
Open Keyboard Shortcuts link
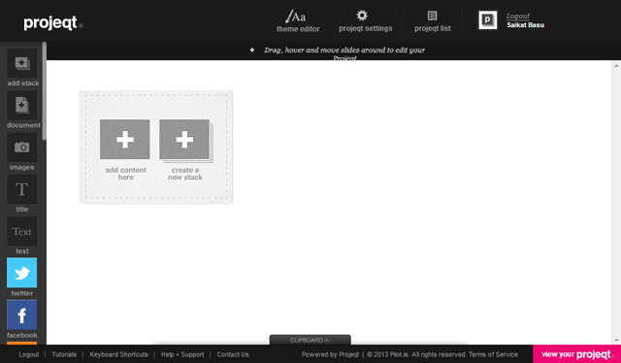tap(118, 354)
